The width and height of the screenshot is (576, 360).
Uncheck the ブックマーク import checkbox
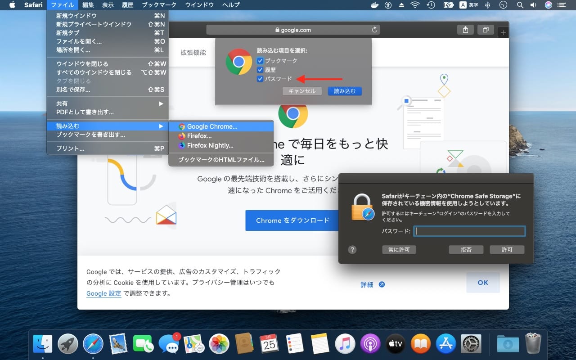260,61
